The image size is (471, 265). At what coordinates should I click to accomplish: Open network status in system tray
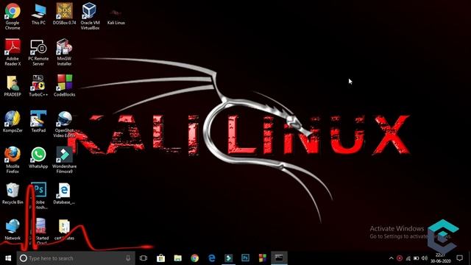pyautogui.click(x=408, y=258)
